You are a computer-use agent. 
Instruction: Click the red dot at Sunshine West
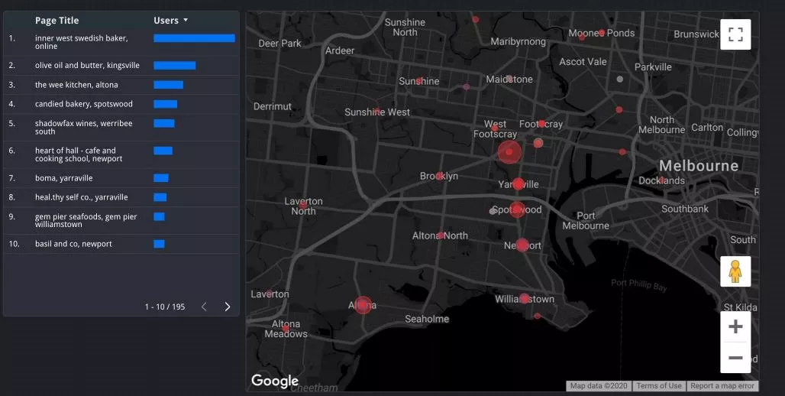point(377,112)
